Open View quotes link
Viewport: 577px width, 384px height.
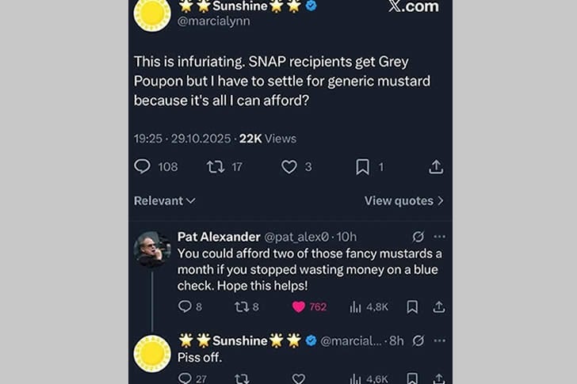[x=403, y=201]
